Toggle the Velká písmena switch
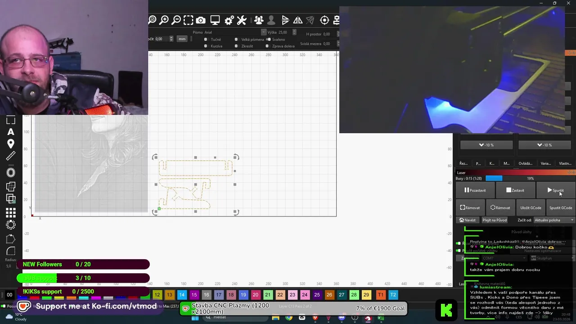Viewport: 576px width, 324px height. tap(236, 40)
